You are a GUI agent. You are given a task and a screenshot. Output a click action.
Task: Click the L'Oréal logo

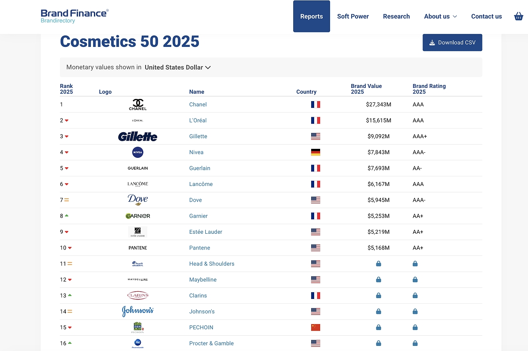tap(138, 120)
